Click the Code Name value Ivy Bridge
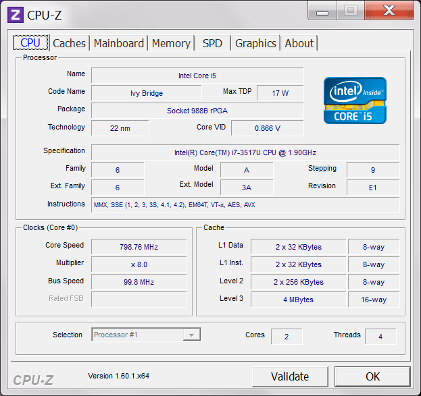The height and width of the screenshot is (396, 421). pyautogui.click(x=147, y=93)
